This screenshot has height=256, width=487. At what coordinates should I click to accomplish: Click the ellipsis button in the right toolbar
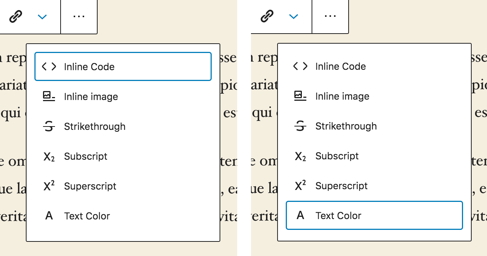(x=330, y=16)
